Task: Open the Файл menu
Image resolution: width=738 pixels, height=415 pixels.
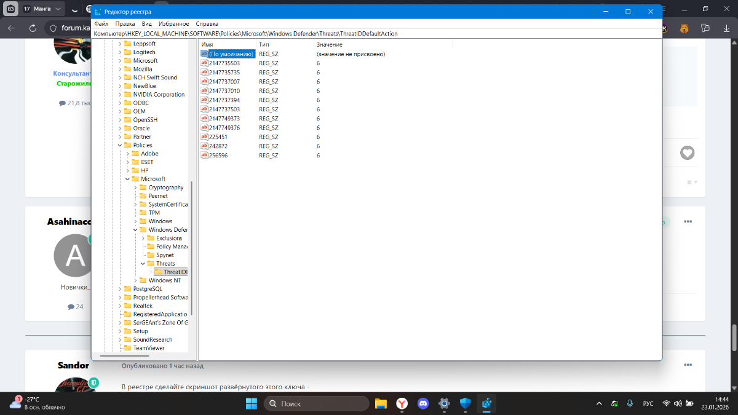Action: (x=101, y=23)
